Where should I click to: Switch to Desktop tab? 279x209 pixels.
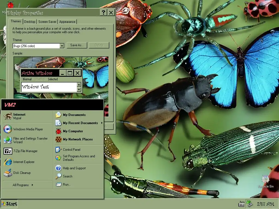30,22
